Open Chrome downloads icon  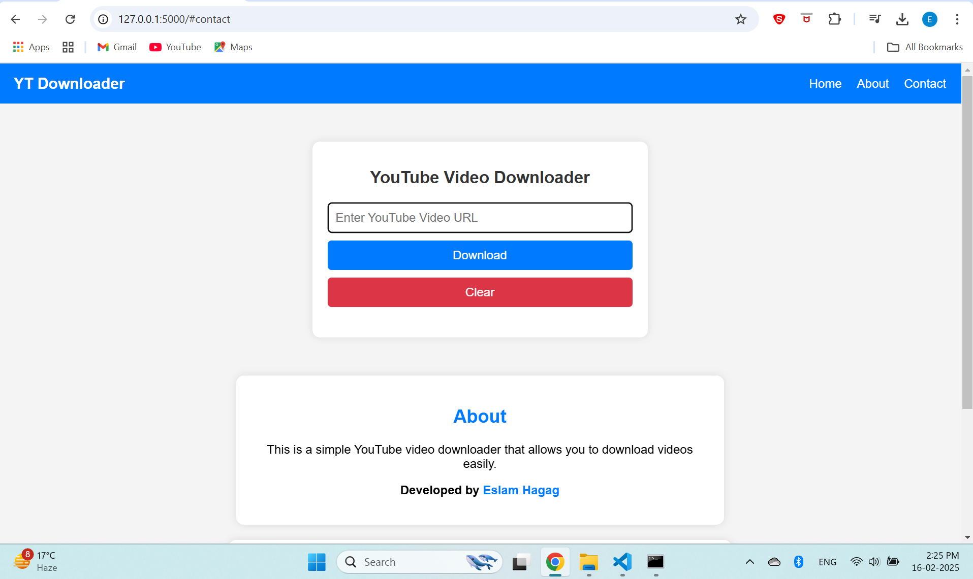coord(902,19)
